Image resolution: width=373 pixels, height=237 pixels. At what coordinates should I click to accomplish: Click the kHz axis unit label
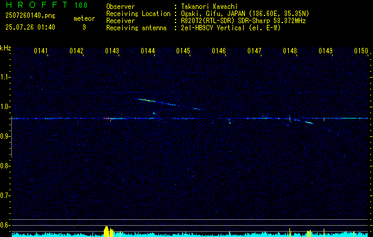pyautogui.click(x=5, y=48)
